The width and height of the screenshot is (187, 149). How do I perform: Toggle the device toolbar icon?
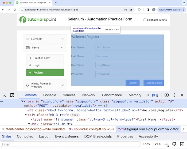coord(12,95)
